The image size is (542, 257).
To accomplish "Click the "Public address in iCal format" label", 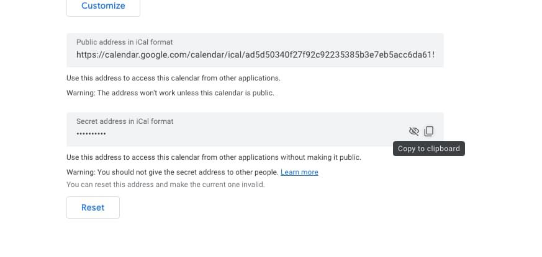I will (x=124, y=42).
